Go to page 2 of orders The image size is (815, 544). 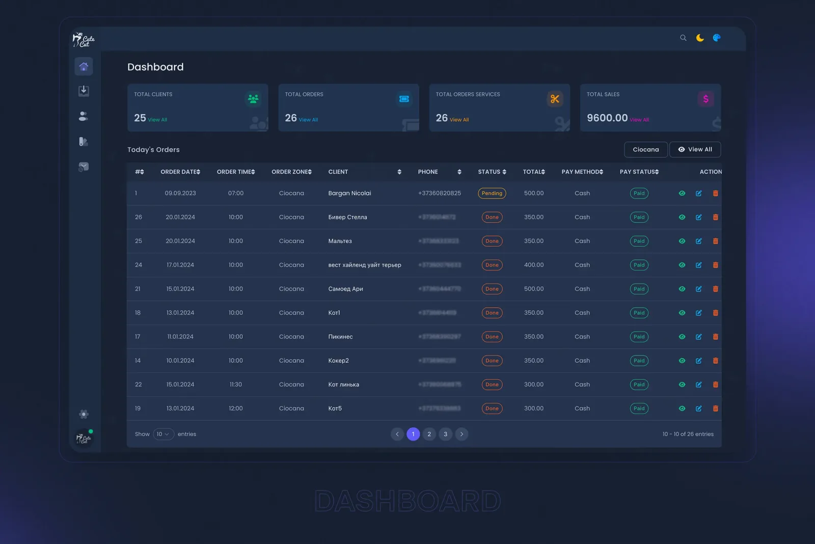coord(429,434)
